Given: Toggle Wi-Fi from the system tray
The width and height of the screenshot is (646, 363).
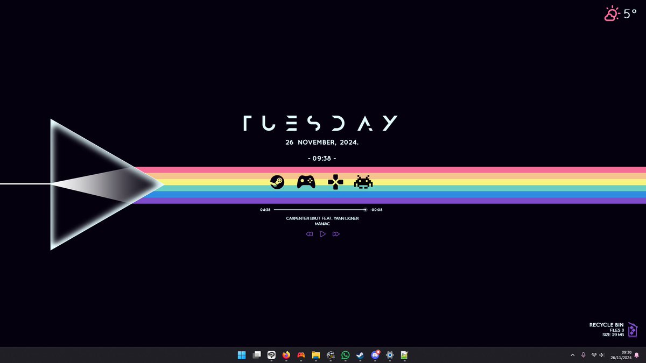Looking at the screenshot, I should point(594,355).
